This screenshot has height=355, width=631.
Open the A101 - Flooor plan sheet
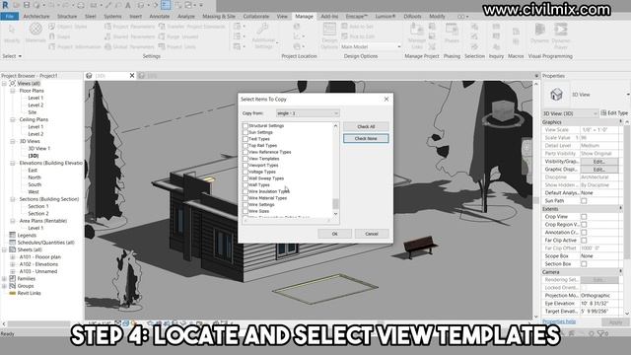pyautogui.click(x=40, y=256)
